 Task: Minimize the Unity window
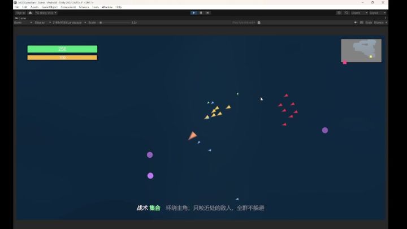(x=362, y=2)
